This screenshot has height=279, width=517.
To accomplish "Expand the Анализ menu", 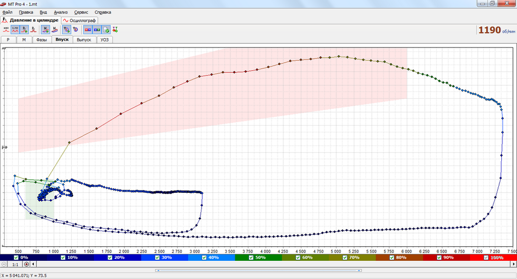I will (x=60, y=12).
